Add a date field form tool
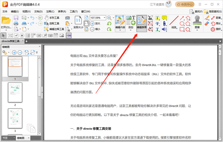The width and height of the screenshot is (223, 142). click(56, 35)
